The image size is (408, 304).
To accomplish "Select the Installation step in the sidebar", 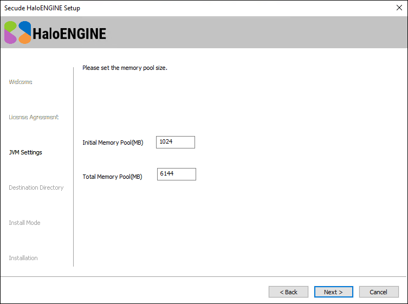I will [x=23, y=258].
